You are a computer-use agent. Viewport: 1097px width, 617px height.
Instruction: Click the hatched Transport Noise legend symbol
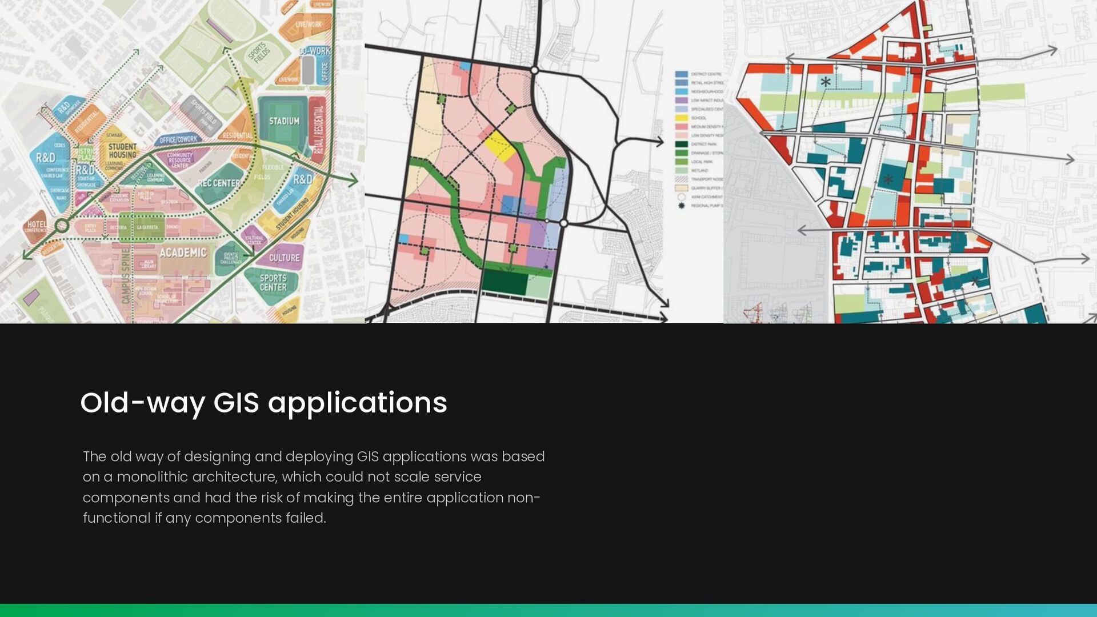[681, 179]
